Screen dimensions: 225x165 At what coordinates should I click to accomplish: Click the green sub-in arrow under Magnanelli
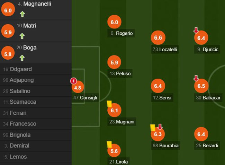pos(22,15)
